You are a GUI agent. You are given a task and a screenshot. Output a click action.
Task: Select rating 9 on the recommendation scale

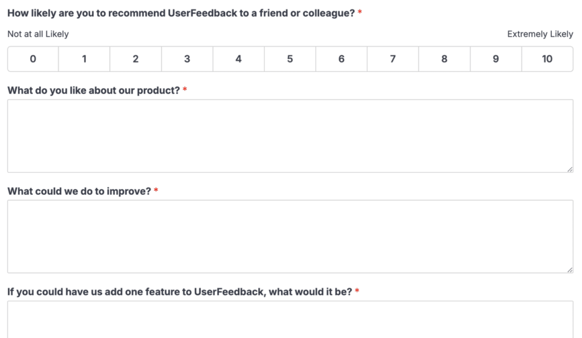(x=496, y=59)
